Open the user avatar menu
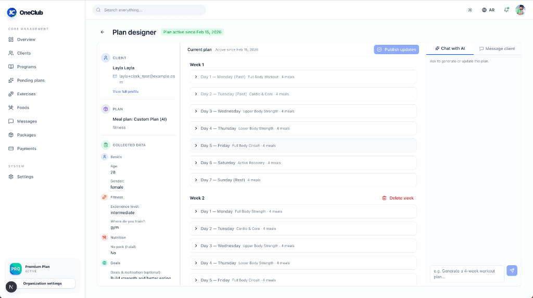The height and width of the screenshot is (298, 533). tap(520, 10)
